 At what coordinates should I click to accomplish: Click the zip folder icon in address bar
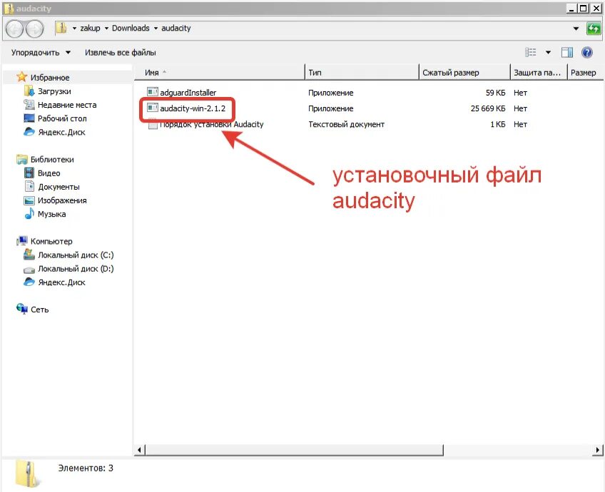tap(61, 28)
